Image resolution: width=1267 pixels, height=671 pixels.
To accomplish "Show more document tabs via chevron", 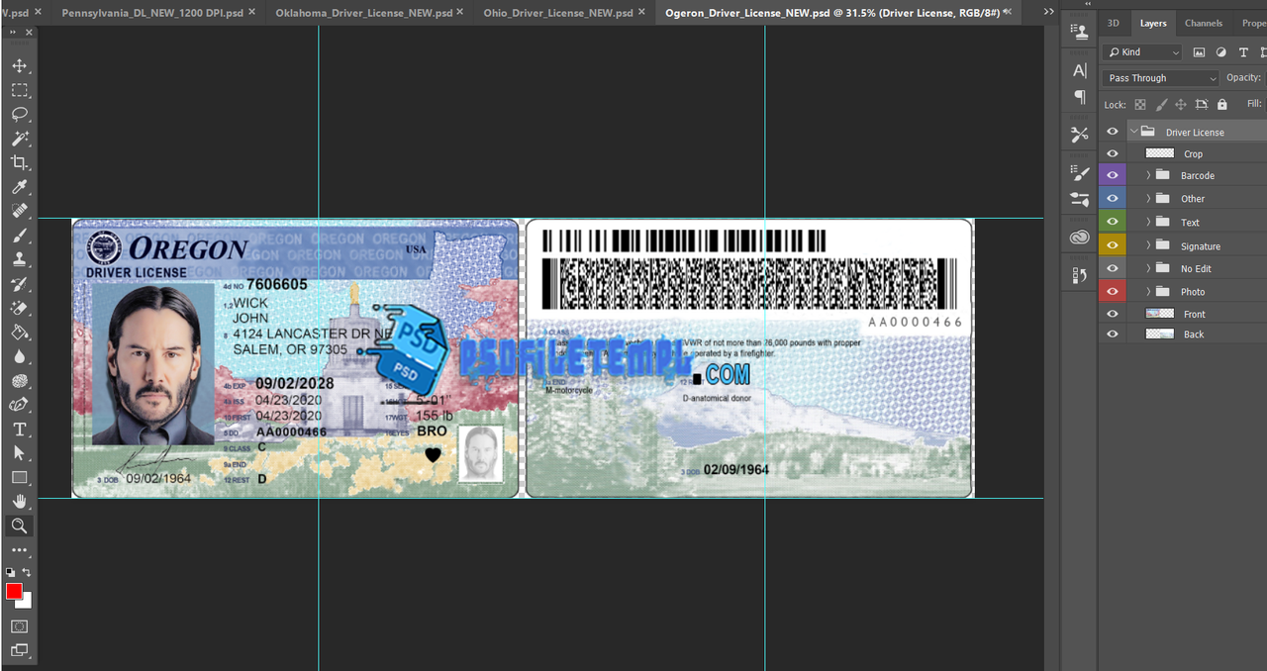I will click(1049, 12).
